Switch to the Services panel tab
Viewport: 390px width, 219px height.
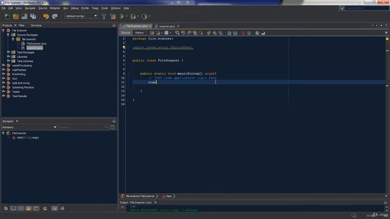(x=36, y=26)
